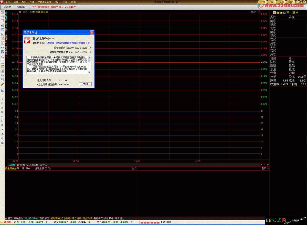Click the FS time-sharing icon in sidebar
This screenshot has height=225, width=307.
pyautogui.click(x=2, y=90)
